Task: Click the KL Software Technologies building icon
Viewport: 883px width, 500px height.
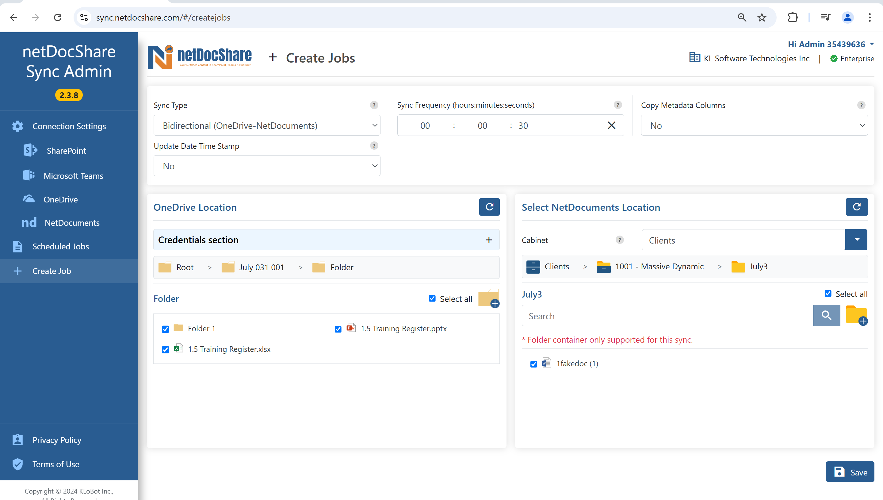Action: point(694,57)
